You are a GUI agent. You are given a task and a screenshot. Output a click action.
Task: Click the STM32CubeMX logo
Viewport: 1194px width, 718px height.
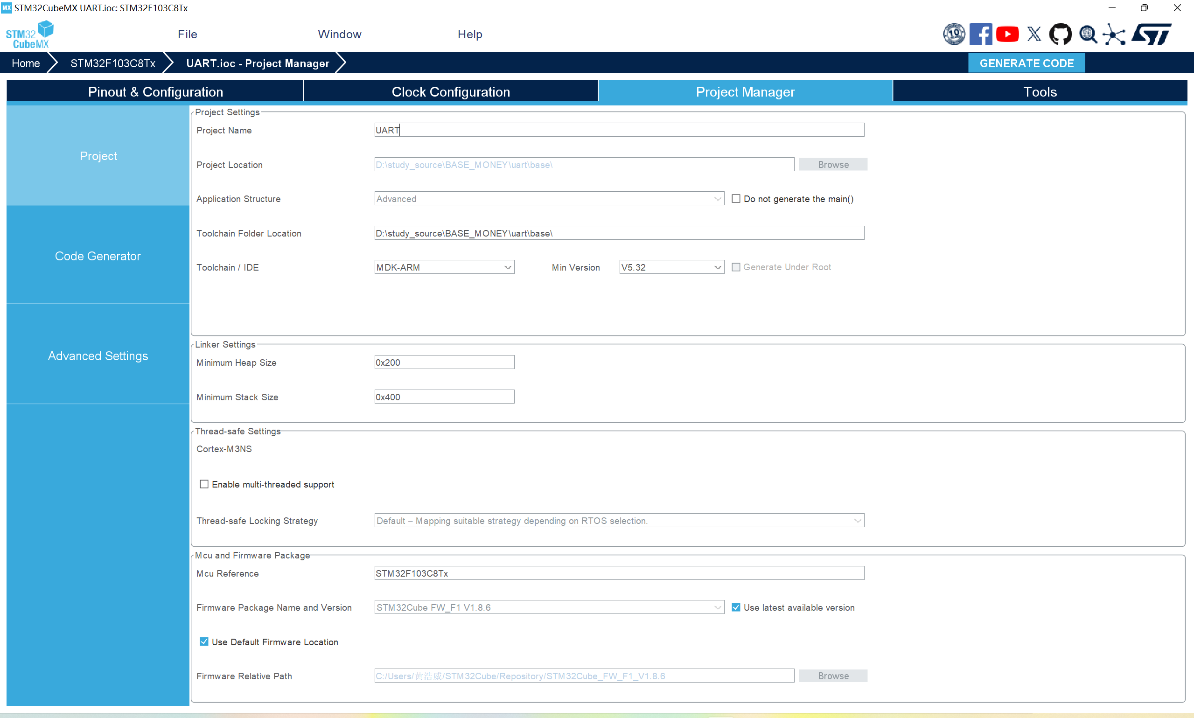coord(29,35)
